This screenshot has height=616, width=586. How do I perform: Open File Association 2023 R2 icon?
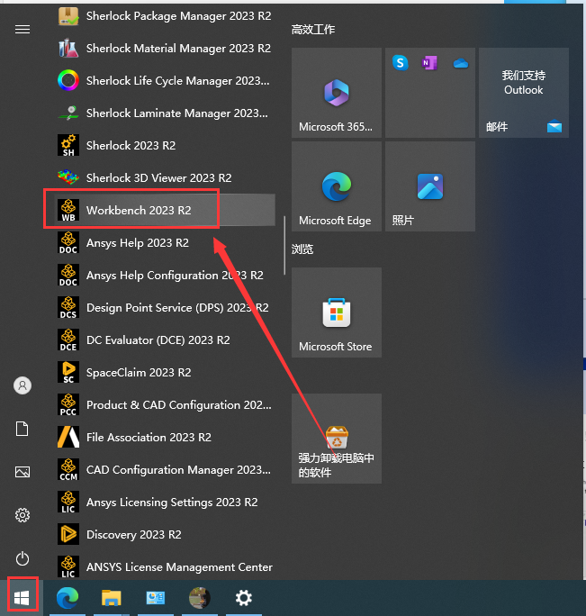click(68, 438)
